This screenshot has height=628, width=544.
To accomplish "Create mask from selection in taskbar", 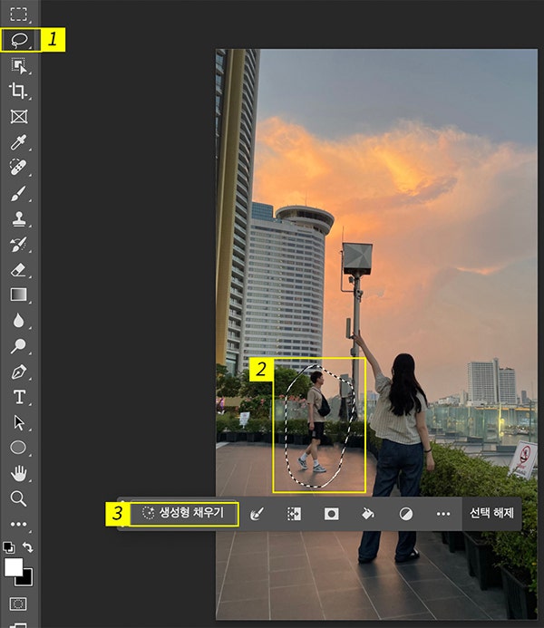I will point(331,514).
